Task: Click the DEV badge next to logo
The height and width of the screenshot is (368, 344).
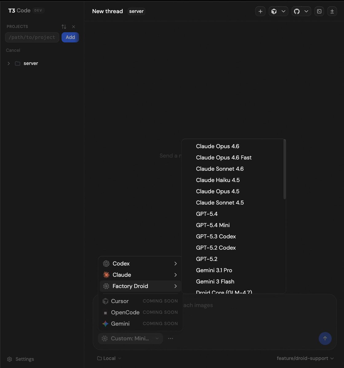Action: [x=38, y=10]
